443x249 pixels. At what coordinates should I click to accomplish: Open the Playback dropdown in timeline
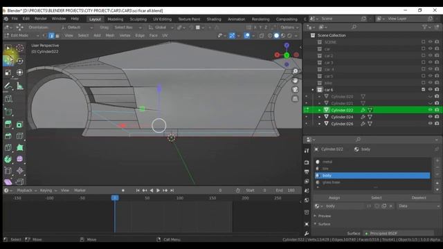tap(27, 191)
